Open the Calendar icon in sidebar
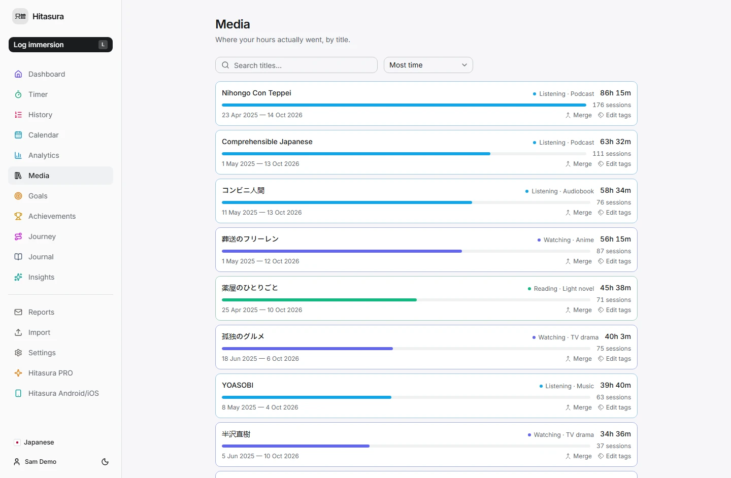 coord(18,135)
